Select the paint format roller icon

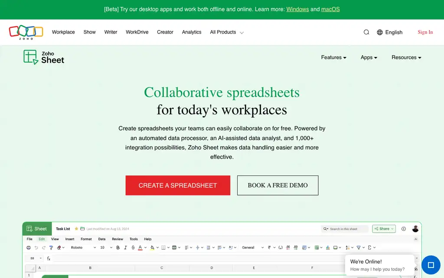point(51,247)
